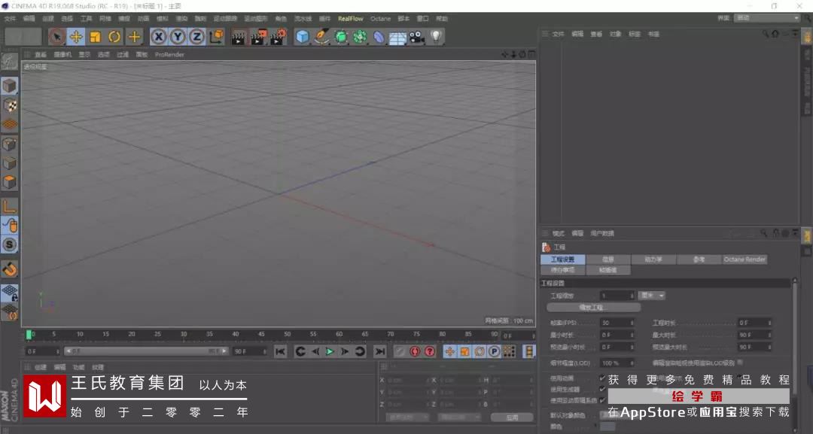The width and height of the screenshot is (813, 434).
Task: Select polygons mode orange cube icon
Action: coord(9,182)
